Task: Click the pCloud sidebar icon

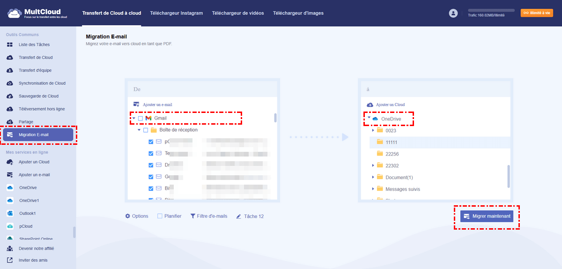Action: (10, 226)
